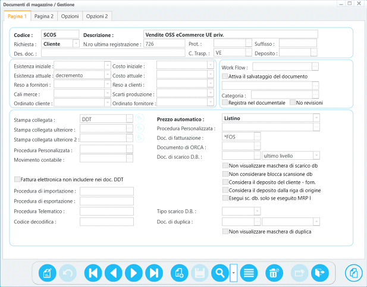
Task: Toggle No revisioni checkbox
Action: 292,102
